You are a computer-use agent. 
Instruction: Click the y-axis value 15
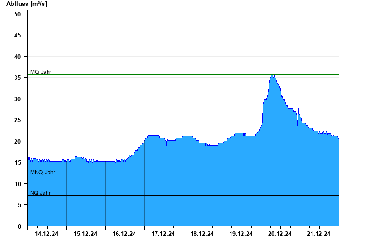(17, 162)
